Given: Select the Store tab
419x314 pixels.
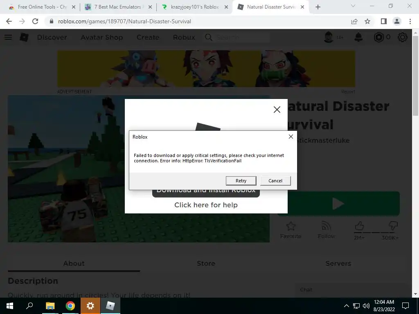Looking at the screenshot, I should 206,263.
